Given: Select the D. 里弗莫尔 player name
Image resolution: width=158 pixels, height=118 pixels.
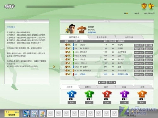Looking at the screenshot, I should pyautogui.click(x=85, y=48).
